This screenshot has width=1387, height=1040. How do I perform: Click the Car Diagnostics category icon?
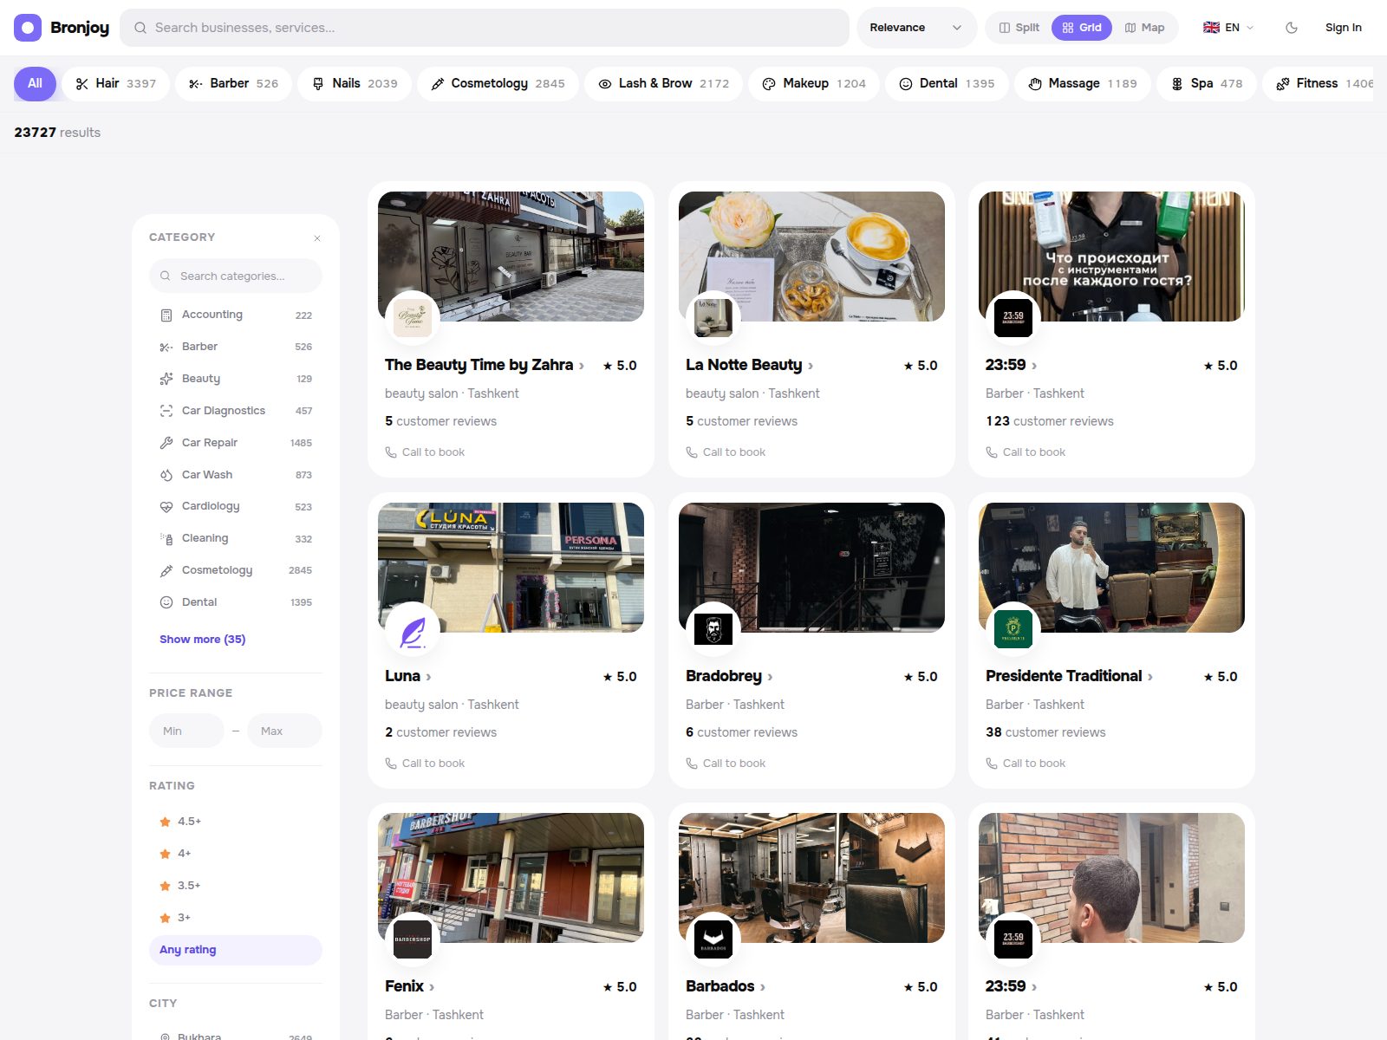point(166,411)
